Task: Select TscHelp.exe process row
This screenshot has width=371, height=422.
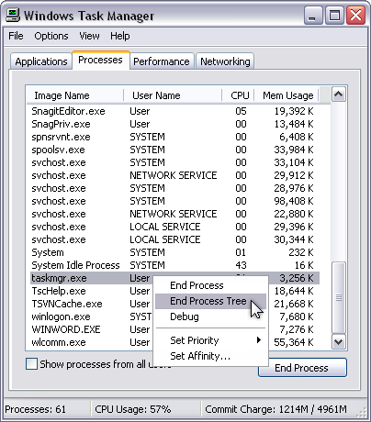Action: tap(92, 291)
